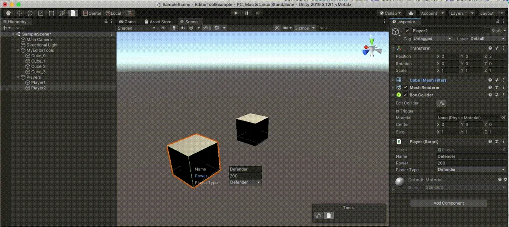The image size is (509, 227).
Task: Select Main Camera in the Hierarchy
Action: tap(39, 40)
